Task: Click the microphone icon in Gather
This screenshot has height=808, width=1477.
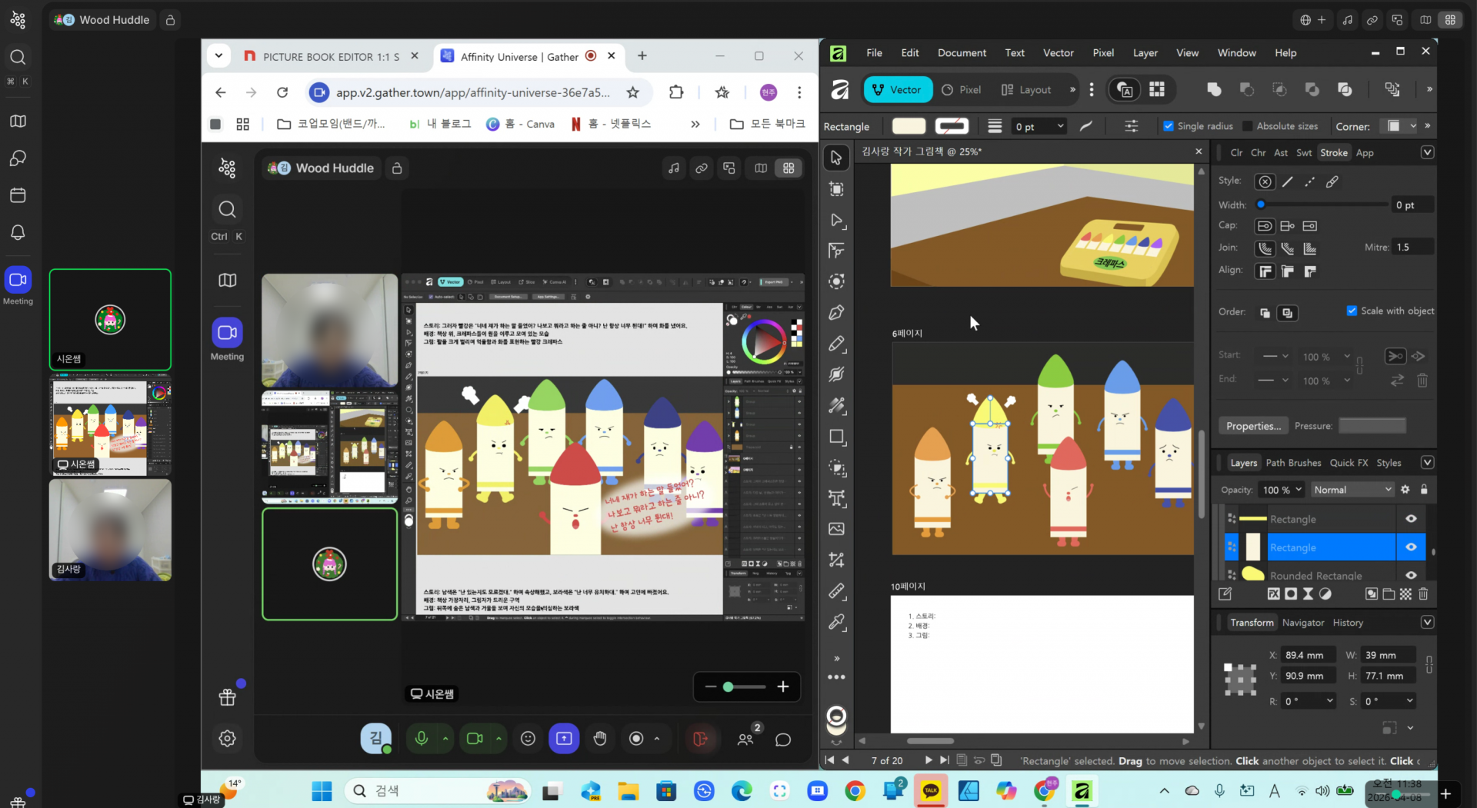Action: click(x=422, y=739)
